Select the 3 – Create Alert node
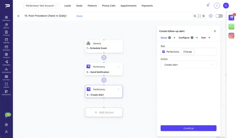 point(104,91)
